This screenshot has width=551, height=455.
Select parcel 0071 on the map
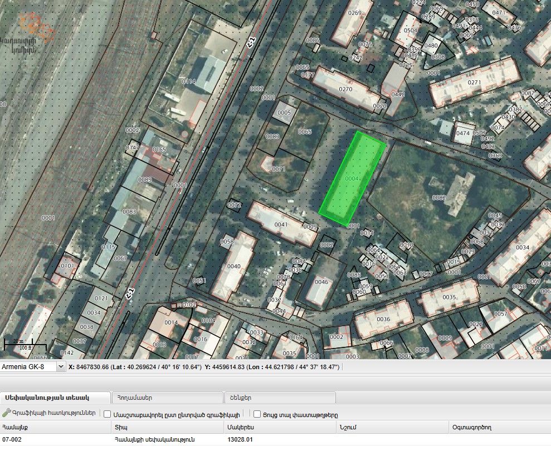[x=279, y=169]
